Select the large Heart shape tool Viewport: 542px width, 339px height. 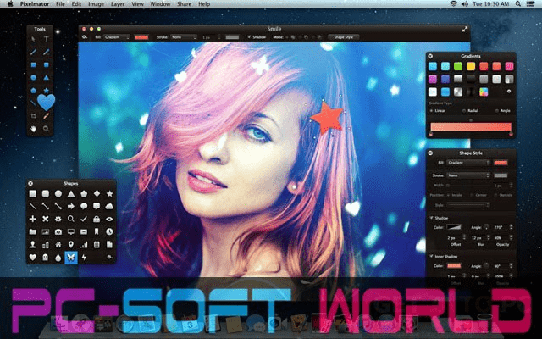46,103
